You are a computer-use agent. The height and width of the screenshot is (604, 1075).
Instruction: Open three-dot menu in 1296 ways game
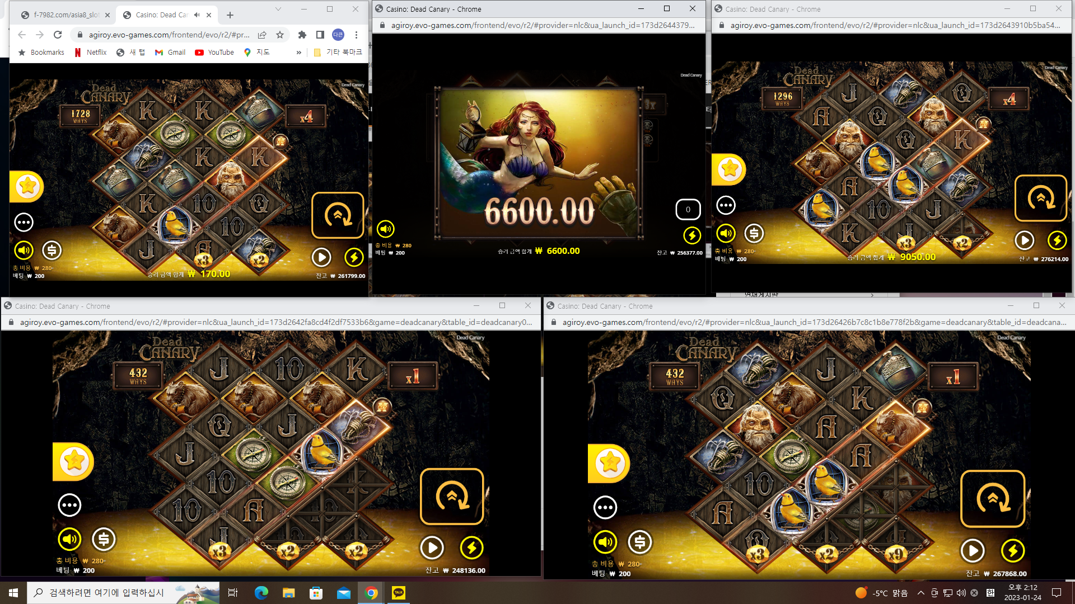[x=726, y=205]
